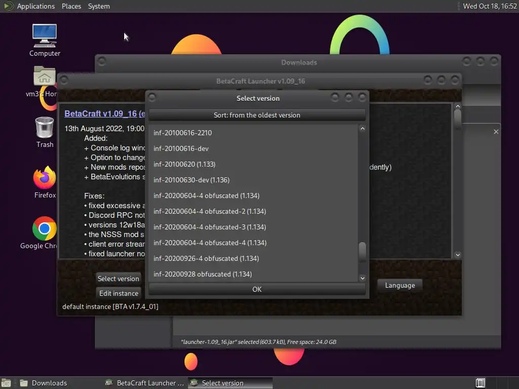This screenshot has width=519, height=389.
Task: Open the Language button in launcher
Action: (x=400, y=285)
